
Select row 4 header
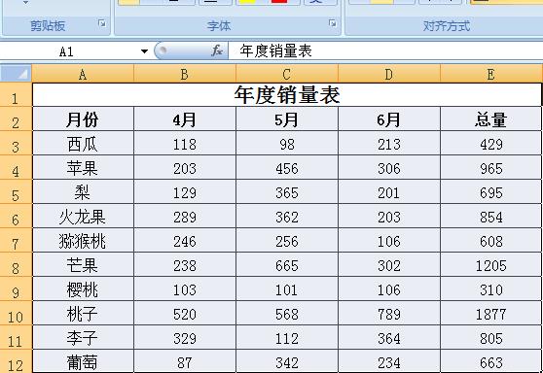(x=16, y=167)
